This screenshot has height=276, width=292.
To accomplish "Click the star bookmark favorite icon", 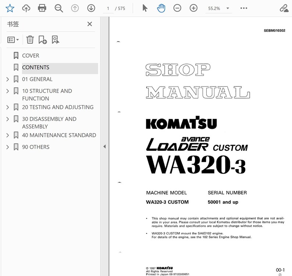I will click(10, 8).
